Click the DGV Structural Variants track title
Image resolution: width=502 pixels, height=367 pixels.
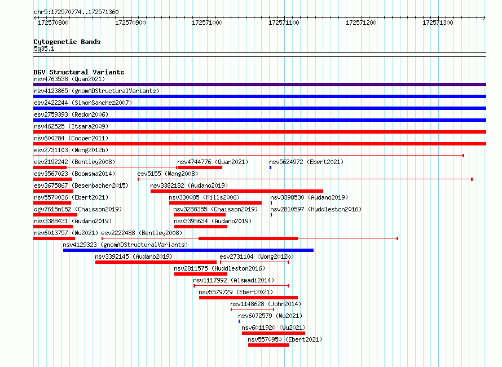(x=79, y=72)
